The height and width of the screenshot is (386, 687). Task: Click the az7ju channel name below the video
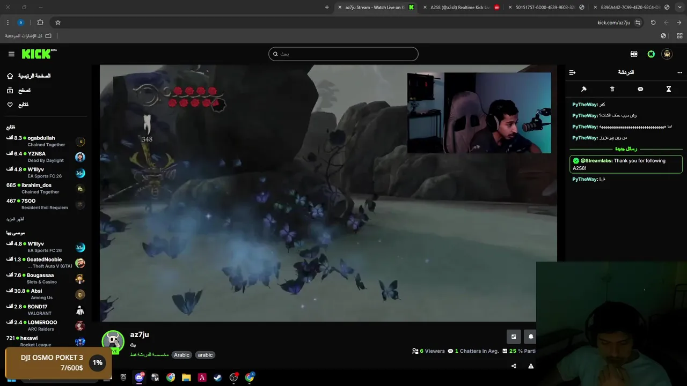[140, 335]
